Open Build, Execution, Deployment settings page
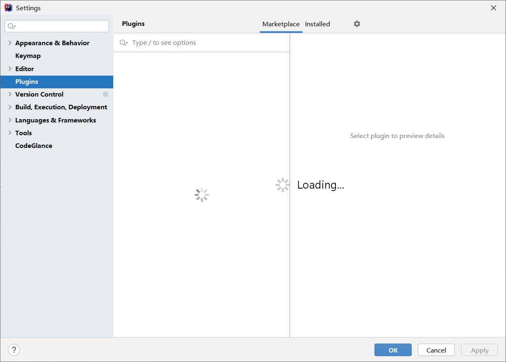 point(61,107)
